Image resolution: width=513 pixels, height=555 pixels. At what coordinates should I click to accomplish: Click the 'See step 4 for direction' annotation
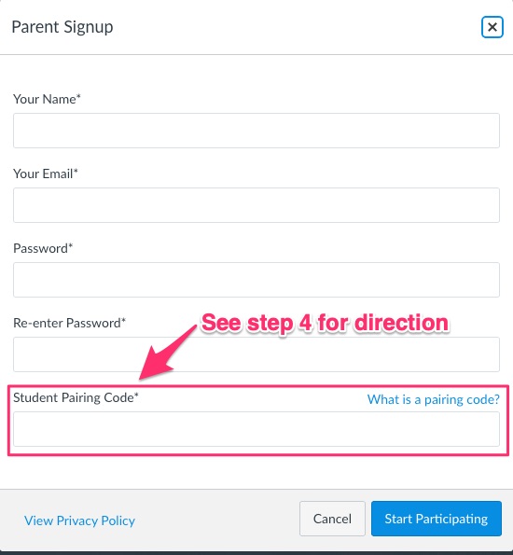[325, 323]
